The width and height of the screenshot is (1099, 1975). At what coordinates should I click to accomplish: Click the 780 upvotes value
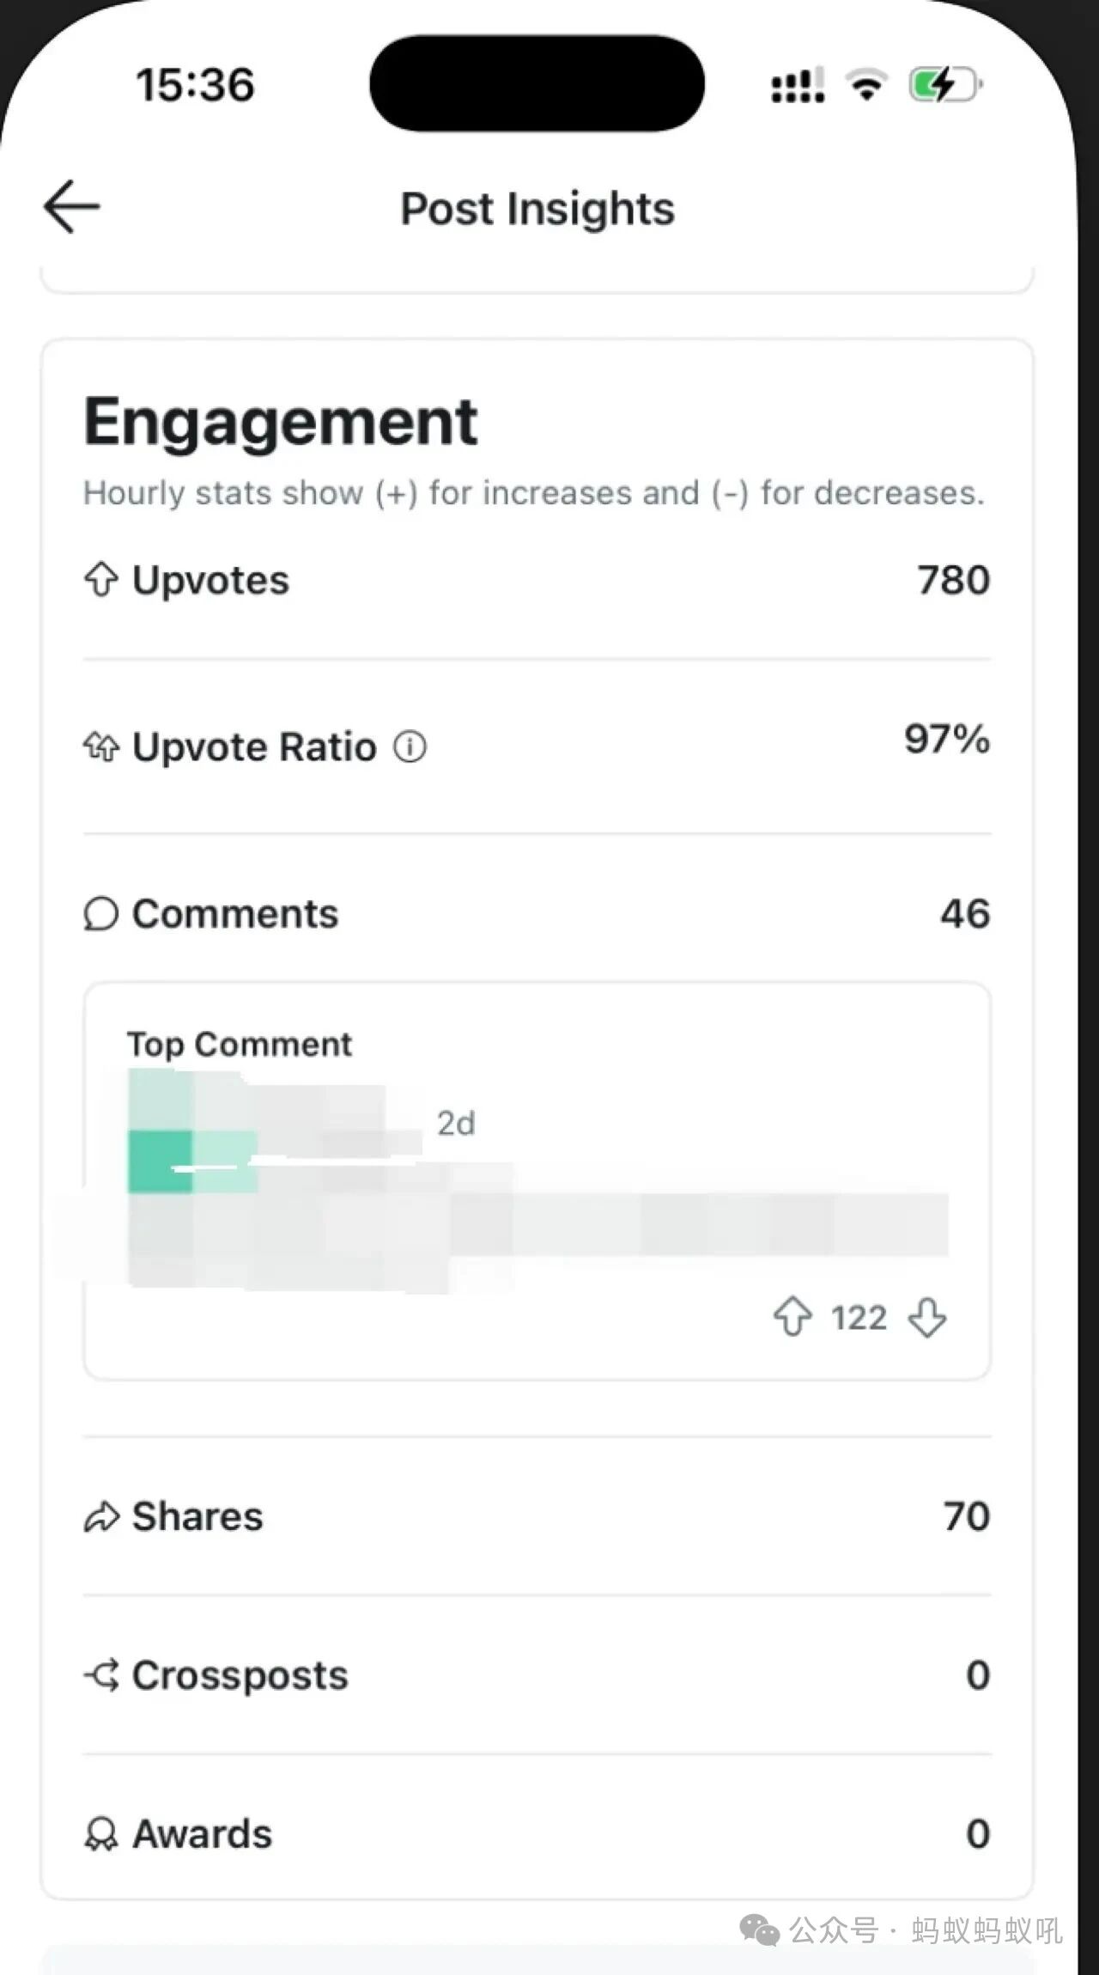953,580
